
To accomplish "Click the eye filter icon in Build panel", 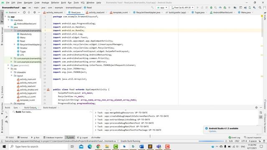I will pyautogui.click(x=7, y=122).
